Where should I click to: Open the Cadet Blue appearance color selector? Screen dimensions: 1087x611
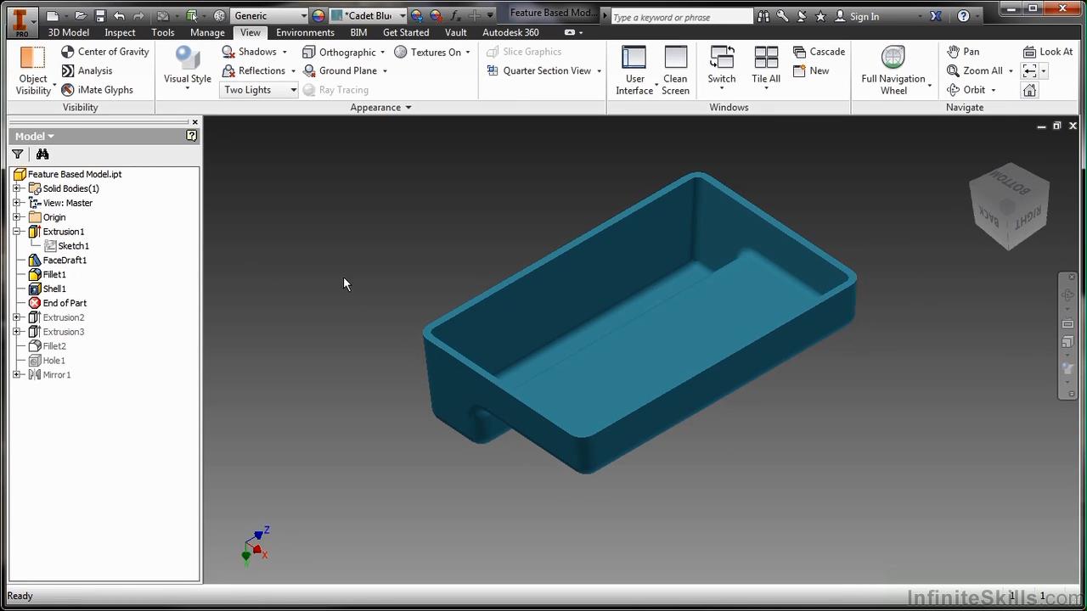(369, 16)
